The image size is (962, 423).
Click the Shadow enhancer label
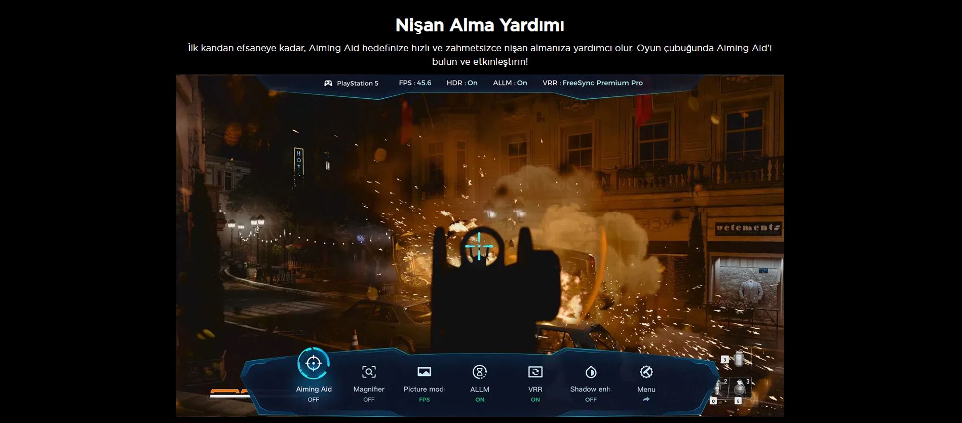click(591, 389)
